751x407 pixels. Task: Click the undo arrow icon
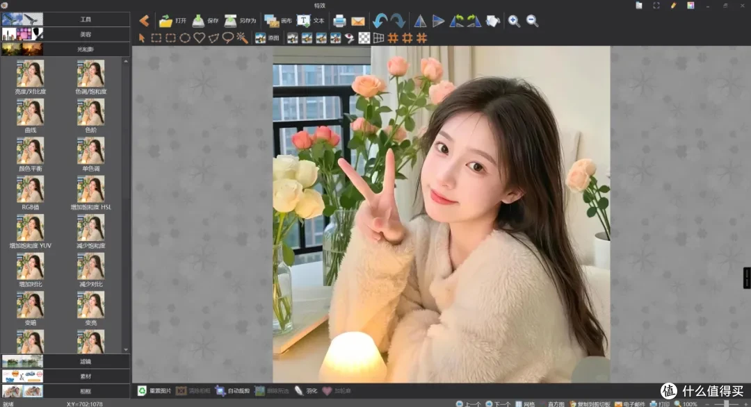[380, 21]
